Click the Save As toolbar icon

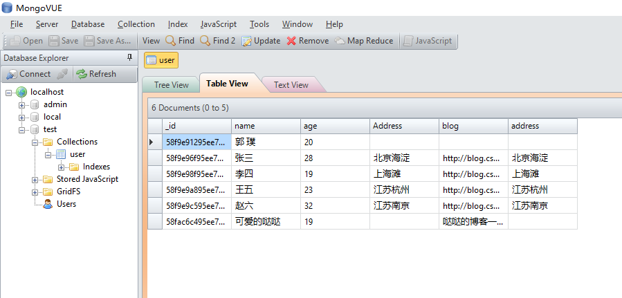[x=89, y=41]
